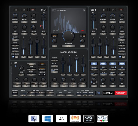Click the OSC 1 Harmonics knob
Image resolution: width=138 pixels, height=126 pixels.
[x=15, y=16]
